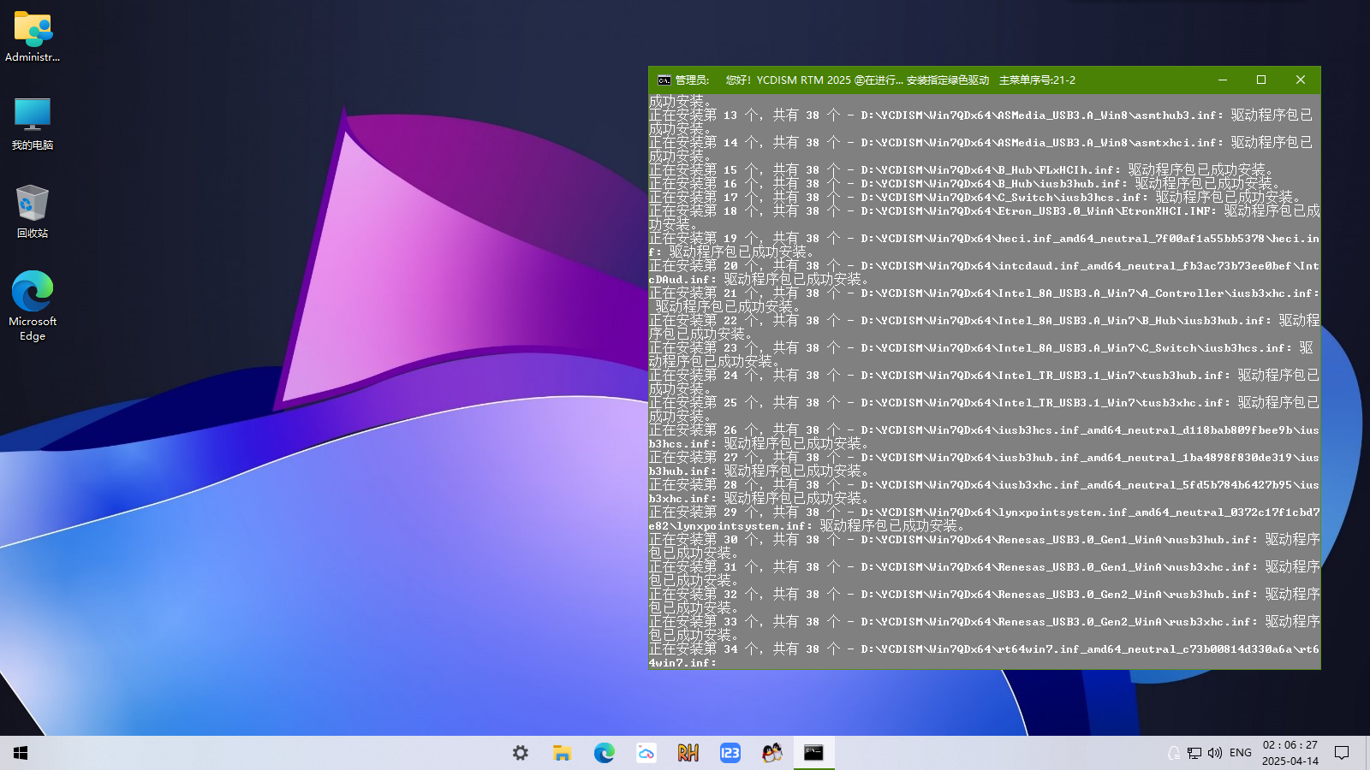Open the Action Center notification icon
The width and height of the screenshot is (1370, 770).
1342,753
